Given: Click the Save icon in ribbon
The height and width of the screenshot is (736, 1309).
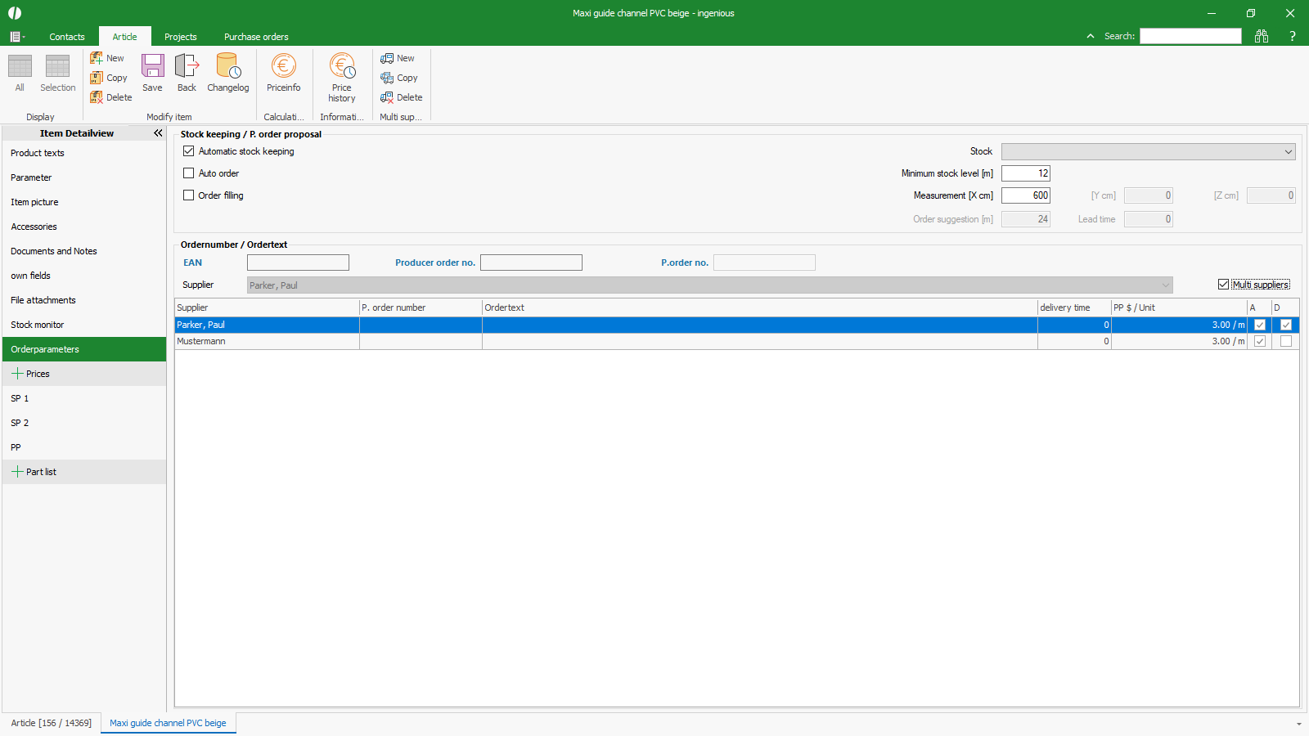Looking at the screenshot, I should 152,73.
